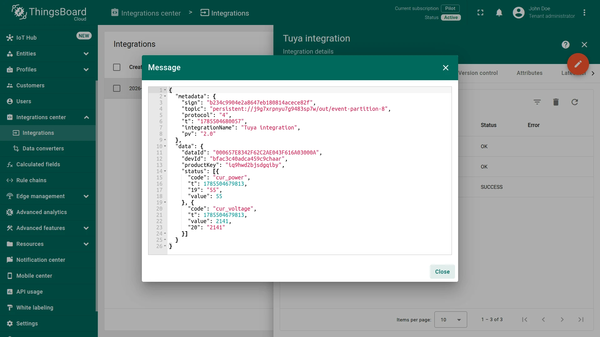Image resolution: width=600 pixels, height=337 pixels.
Task: Toggle the select-all checkbox in Integrations table
Action: 117,67
